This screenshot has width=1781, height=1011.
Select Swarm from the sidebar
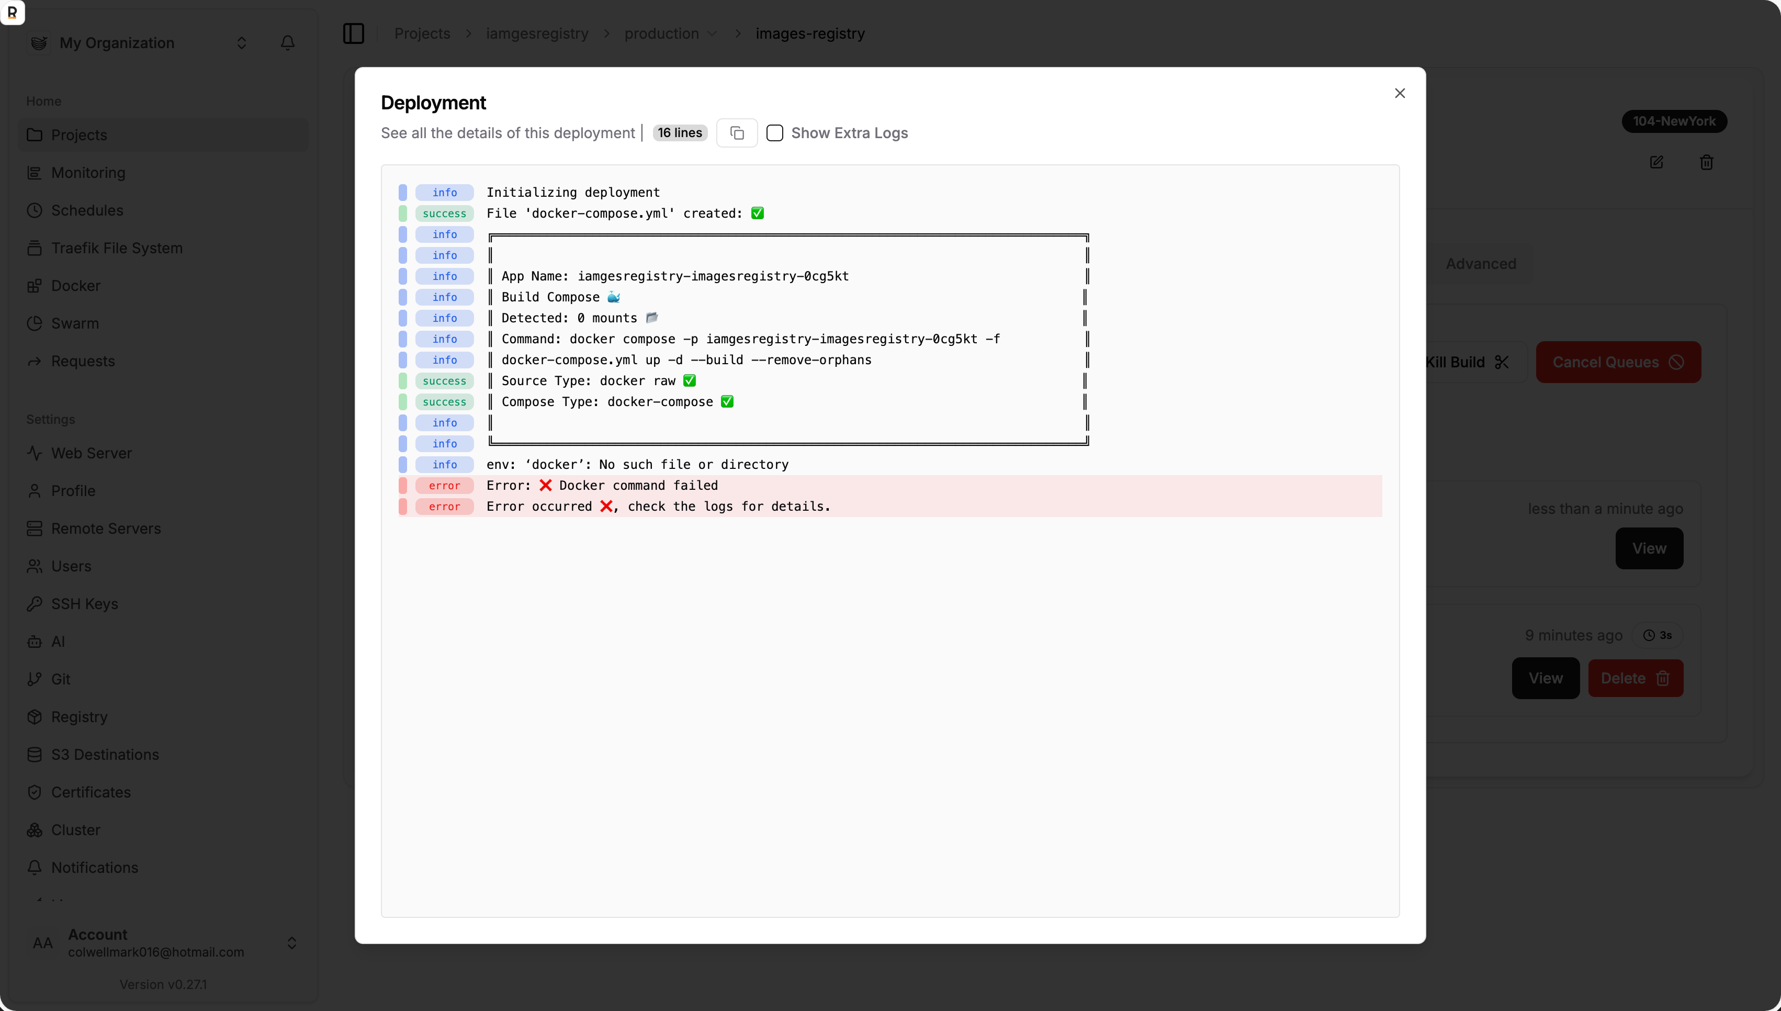(x=74, y=323)
